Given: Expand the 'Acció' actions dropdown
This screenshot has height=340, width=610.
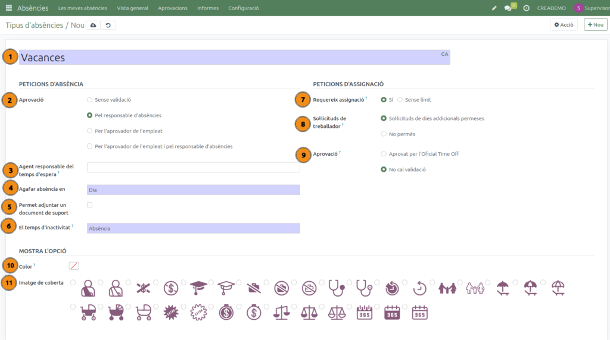Looking at the screenshot, I should pos(564,25).
